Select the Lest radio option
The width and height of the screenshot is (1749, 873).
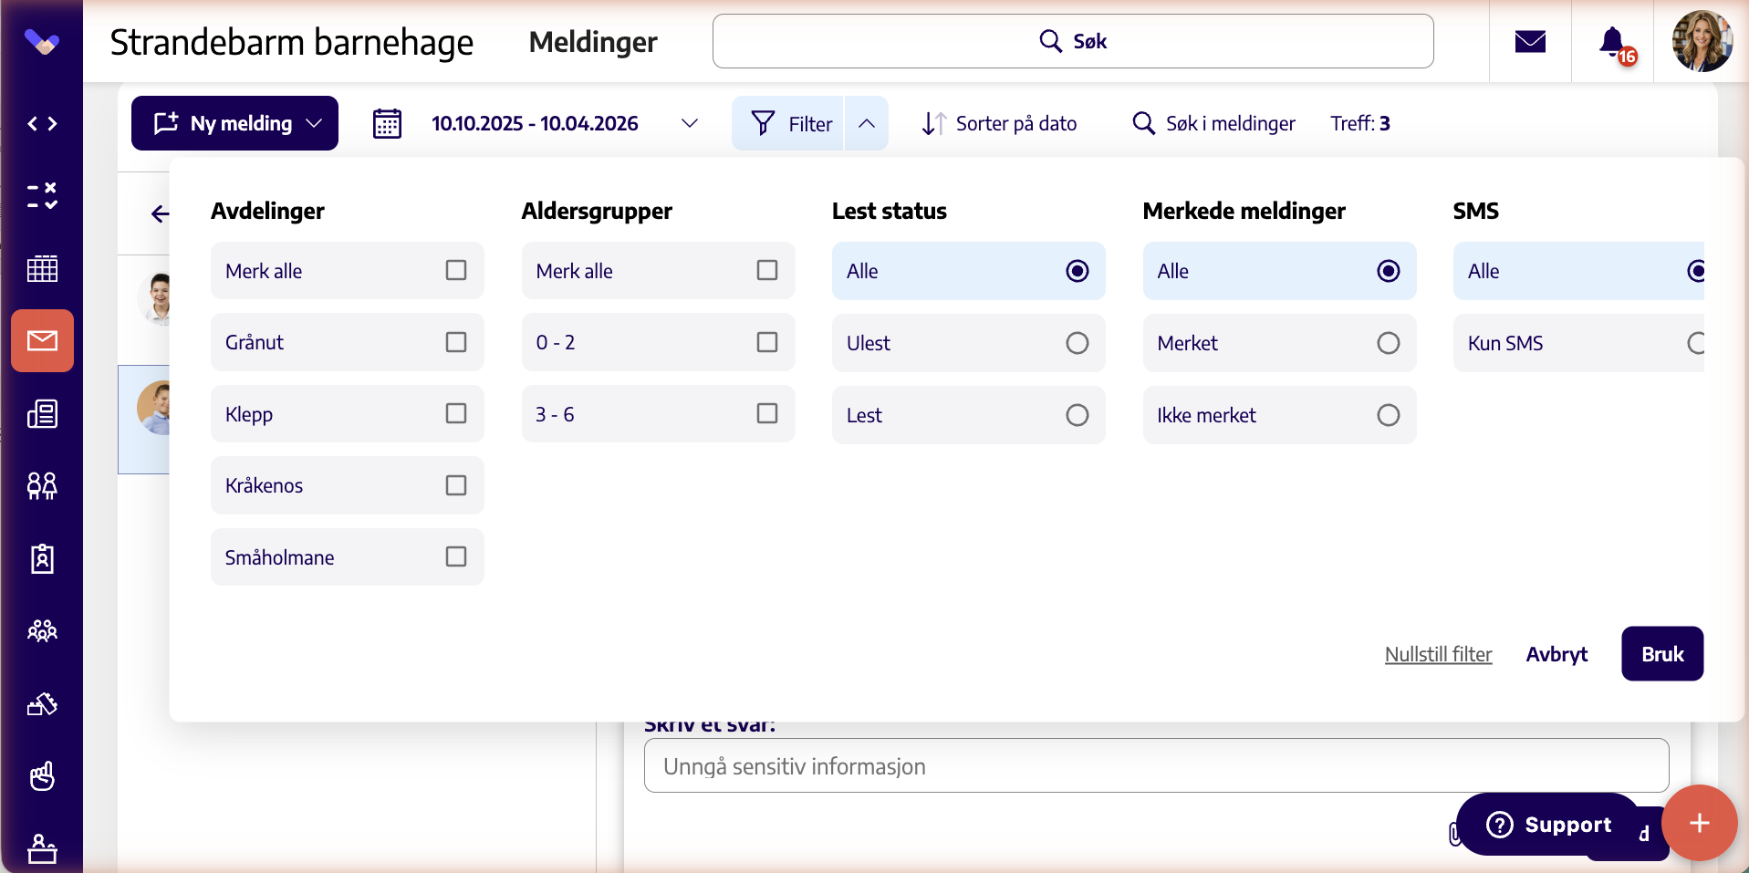point(968,415)
